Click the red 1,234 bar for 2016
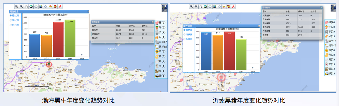The width and height of the screenshot is (339, 106). coord(58,39)
